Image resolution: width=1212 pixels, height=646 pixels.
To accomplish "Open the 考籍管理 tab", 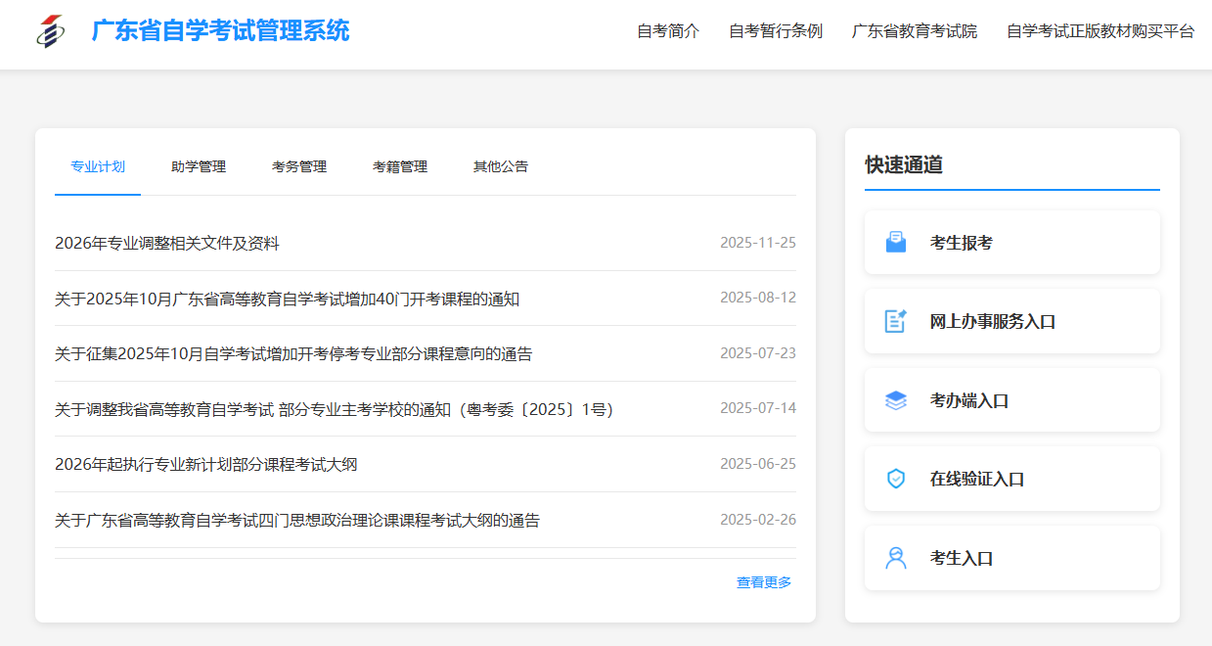I will 399,166.
